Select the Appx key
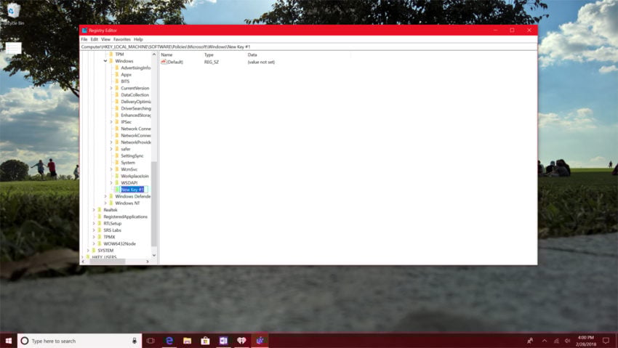Screen dimensions: 618x348 (x=126, y=74)
